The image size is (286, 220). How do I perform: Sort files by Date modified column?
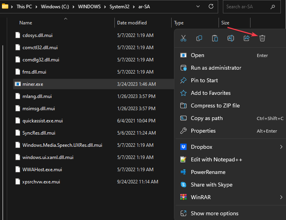(x=132, y=23)
